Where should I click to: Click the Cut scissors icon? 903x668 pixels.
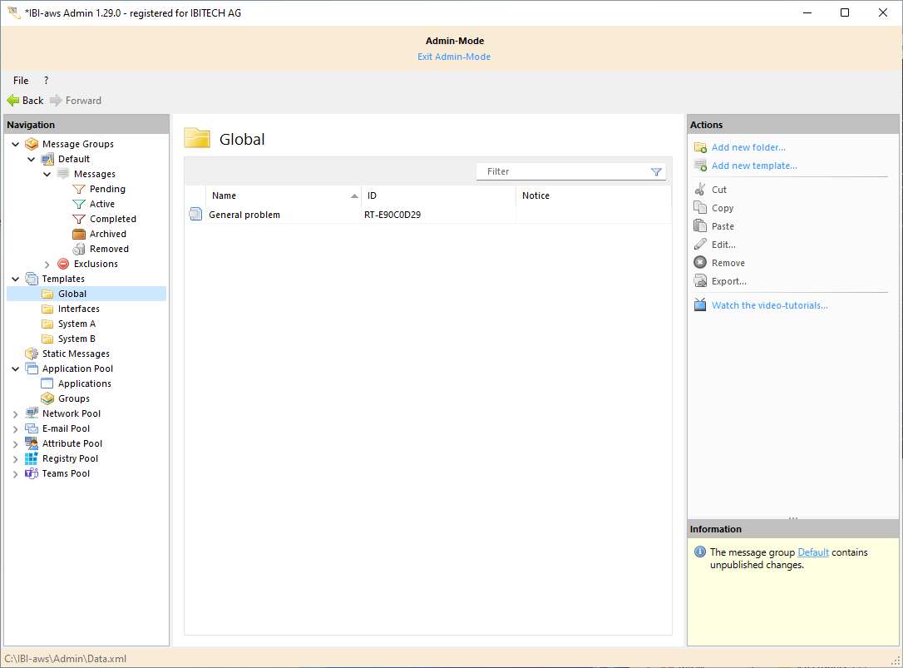[x=700, y=190]
